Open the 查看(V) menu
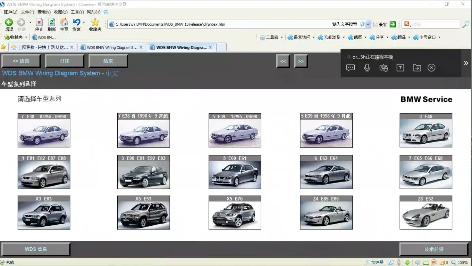Image resolution: width=472 pixels, height=266 pixels. pos(44,12)
